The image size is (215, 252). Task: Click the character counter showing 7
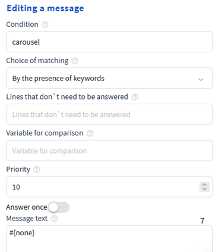pyautogui.click(x=202, y=221)
